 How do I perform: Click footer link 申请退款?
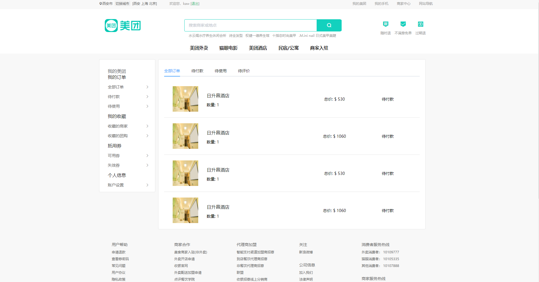pyautogui.click(x=118, y=252)
